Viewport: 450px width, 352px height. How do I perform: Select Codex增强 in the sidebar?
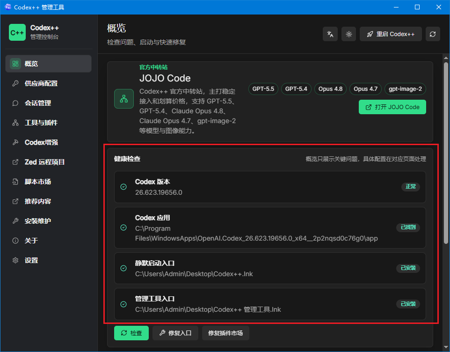coord(49,142)
